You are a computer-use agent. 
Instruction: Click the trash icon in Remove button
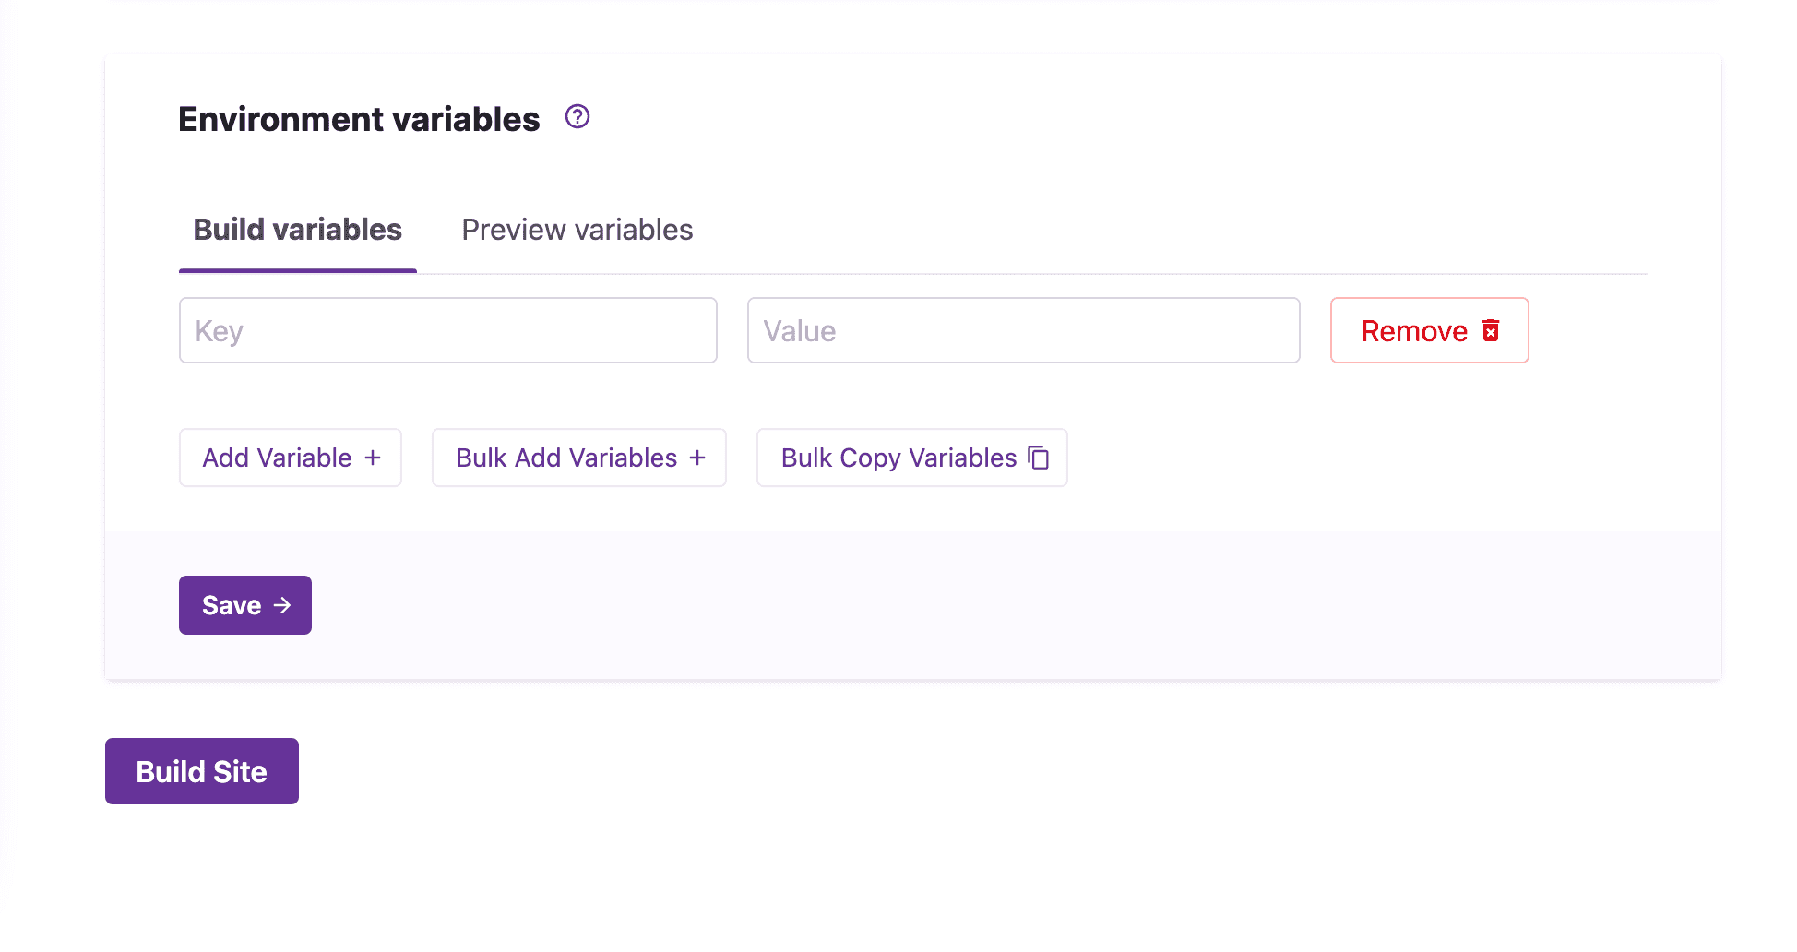click(x=1491, y=330)
